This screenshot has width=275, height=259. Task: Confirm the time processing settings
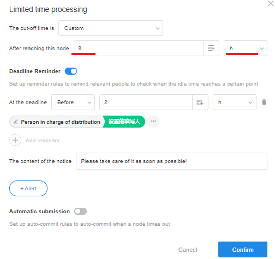[243, 250]
